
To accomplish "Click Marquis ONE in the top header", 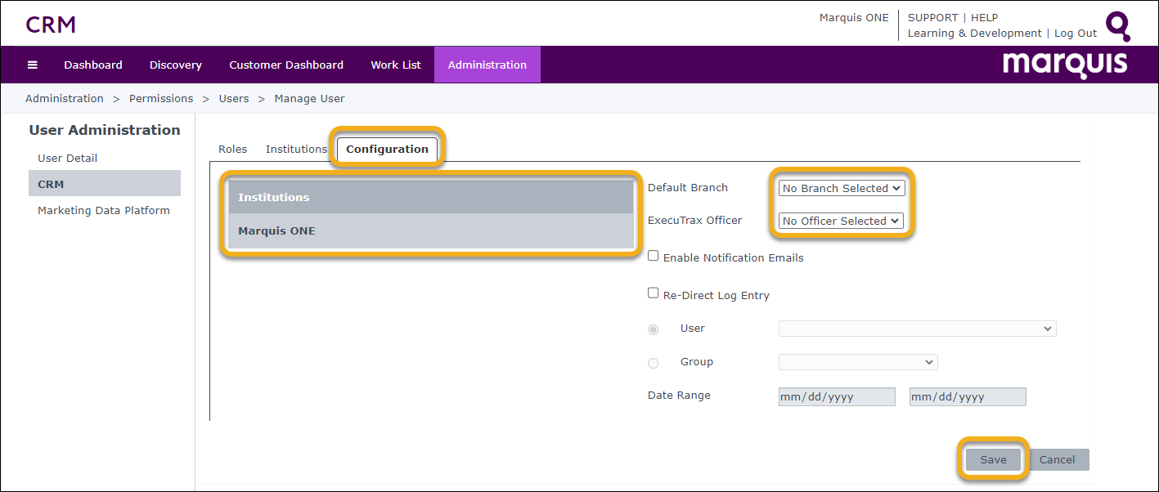I will click(x=854, y=17).
